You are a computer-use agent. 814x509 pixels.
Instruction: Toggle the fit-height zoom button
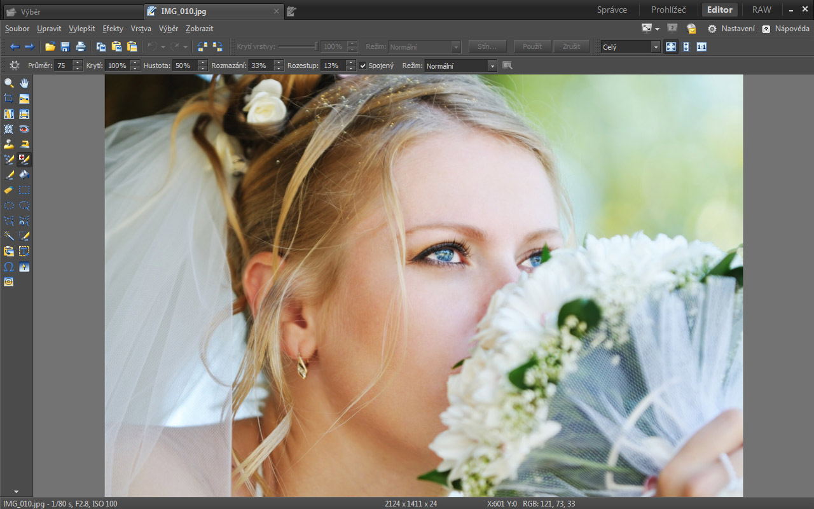point(686,46)
